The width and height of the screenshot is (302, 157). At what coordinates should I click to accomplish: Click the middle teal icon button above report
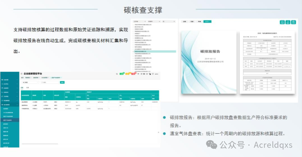(x=288, y=22)
